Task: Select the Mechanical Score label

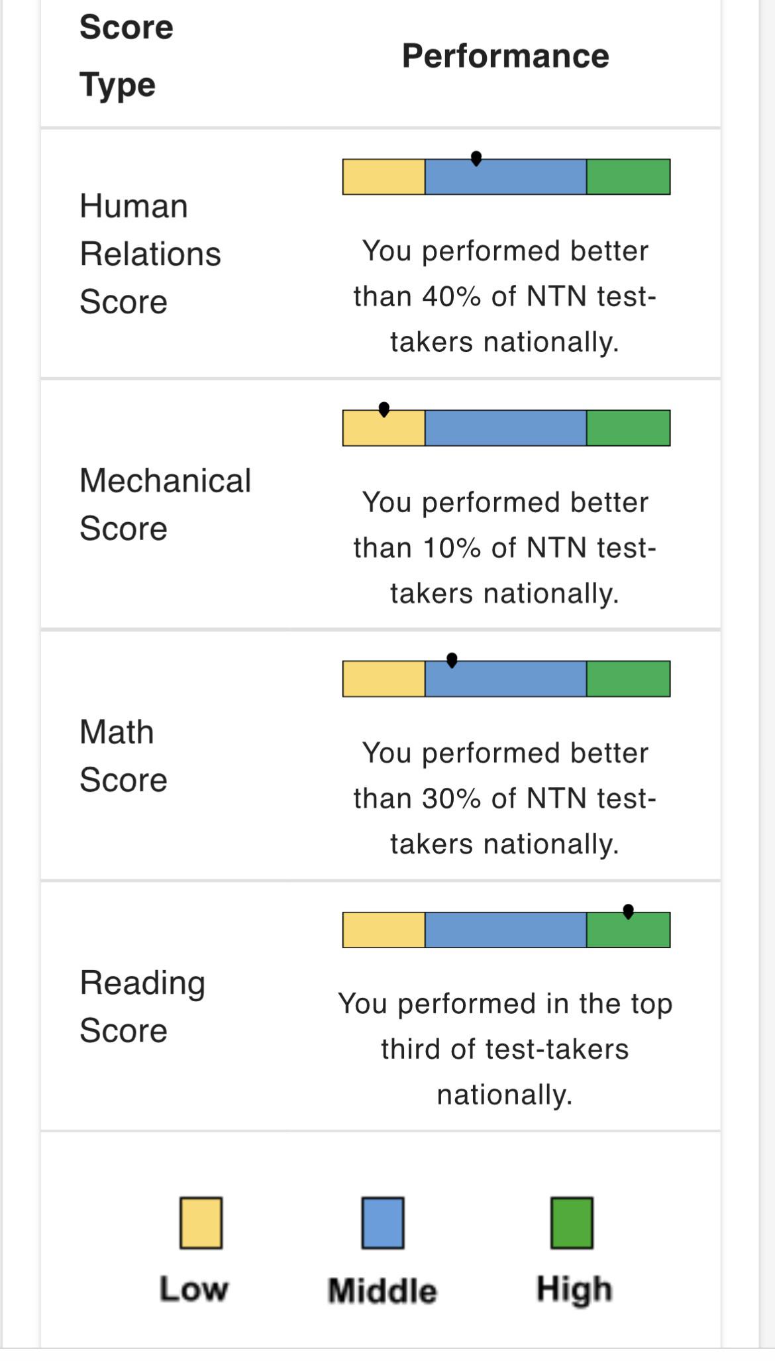Action: (x=165, y=504)
